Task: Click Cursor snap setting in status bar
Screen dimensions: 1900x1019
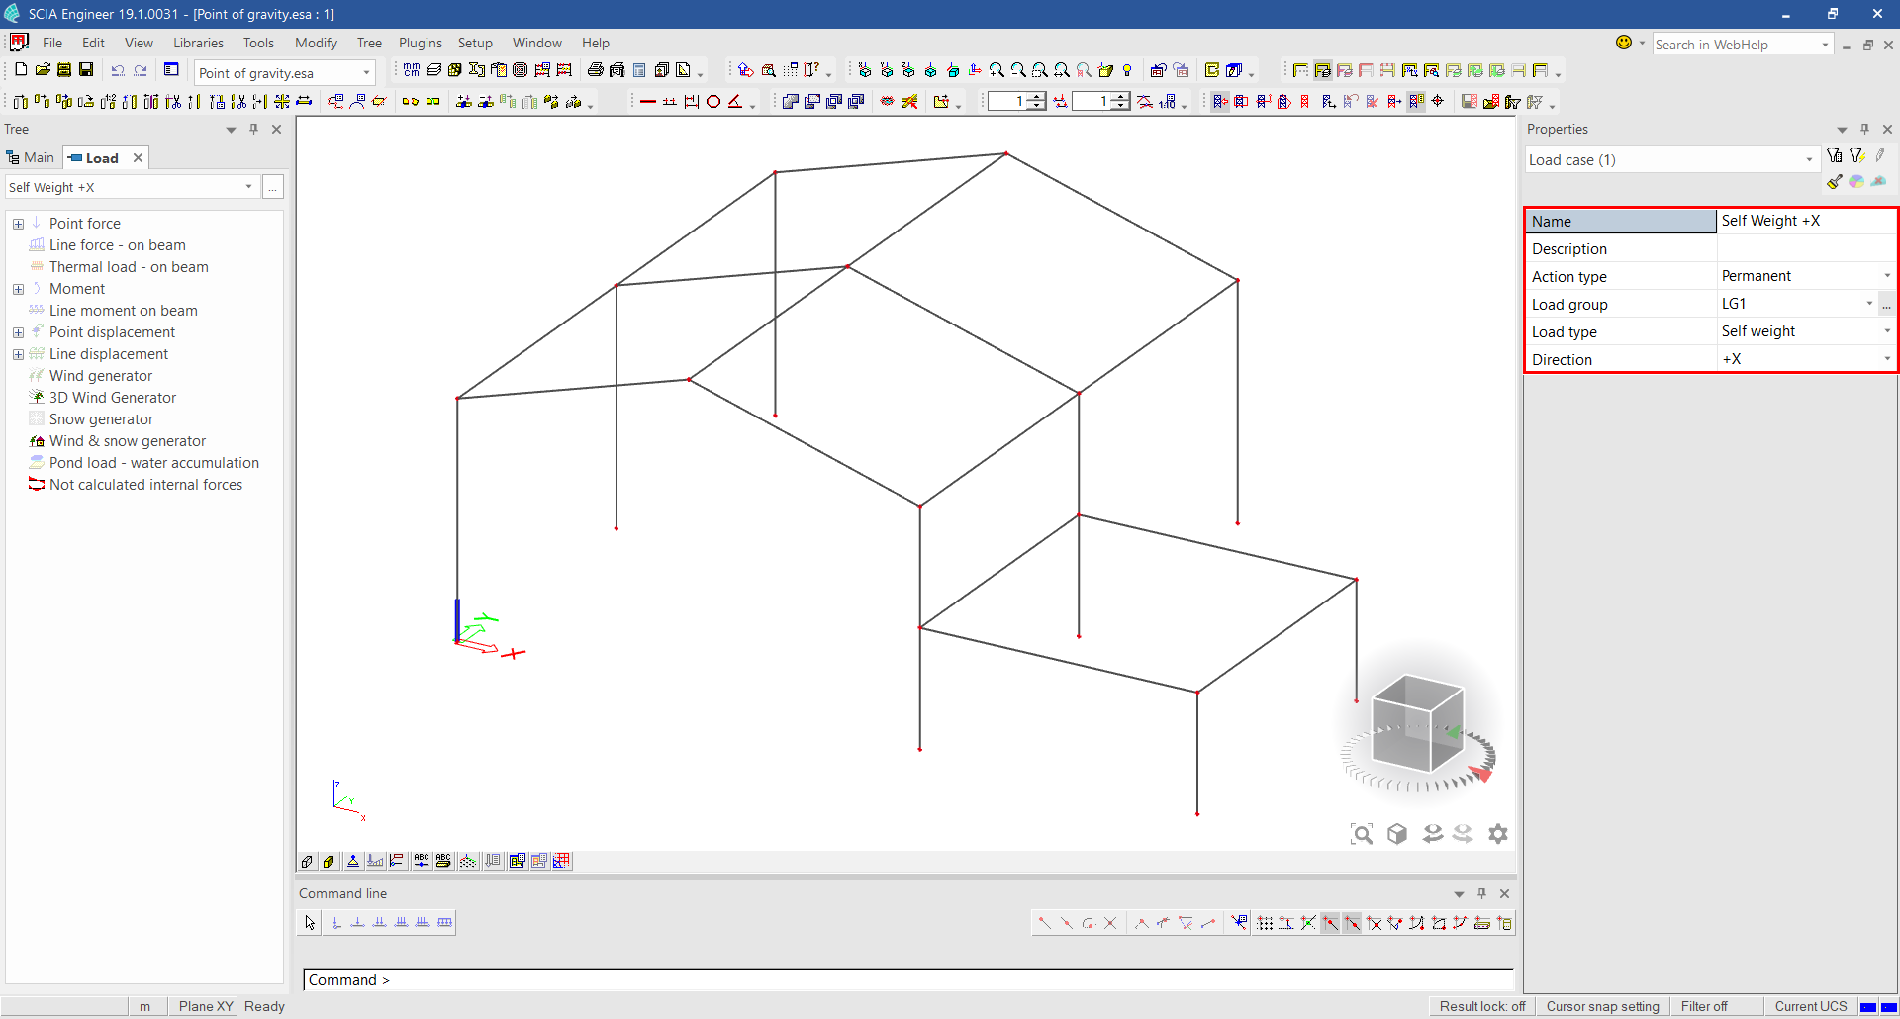Action: click(1602, 1006)
